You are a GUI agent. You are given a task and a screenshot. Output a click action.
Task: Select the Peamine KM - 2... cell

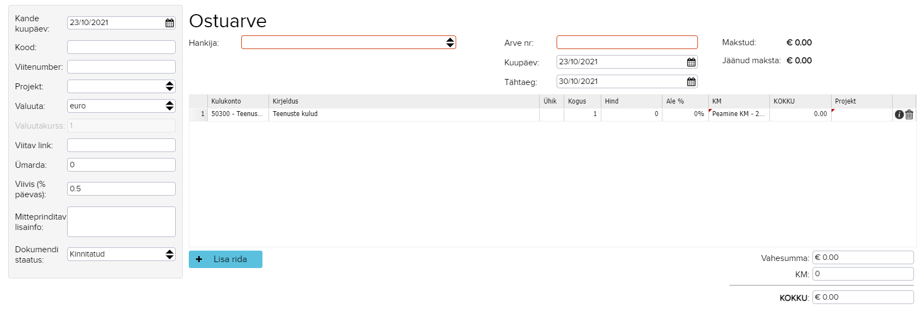739,114
